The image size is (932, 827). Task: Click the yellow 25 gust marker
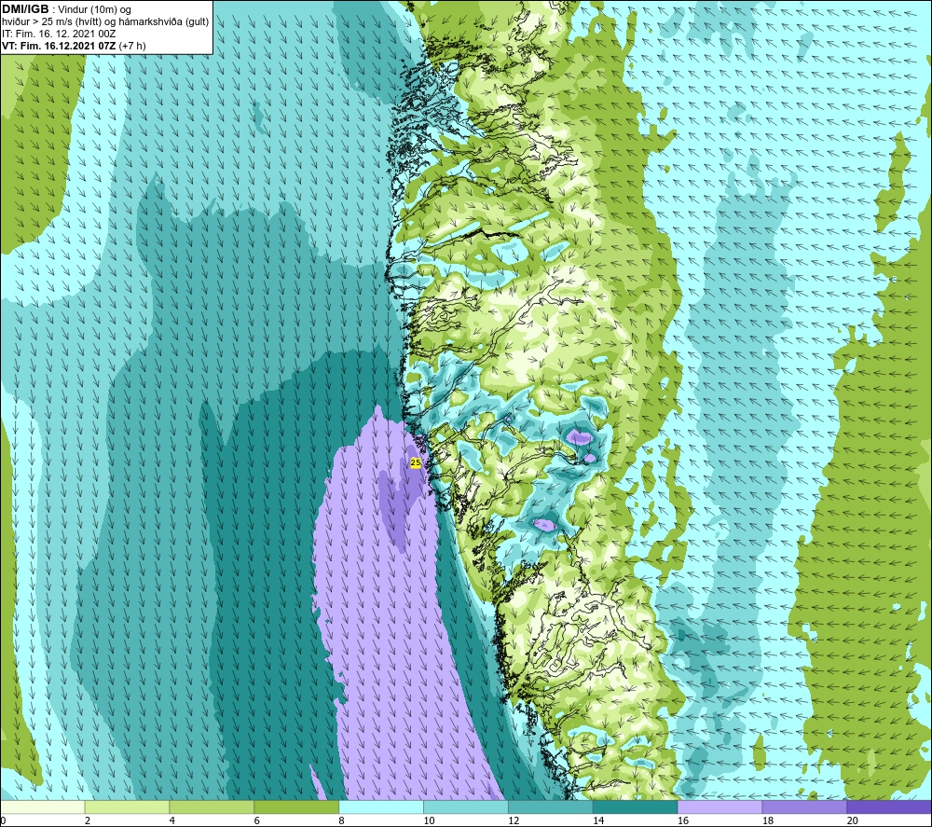point(416,462)
